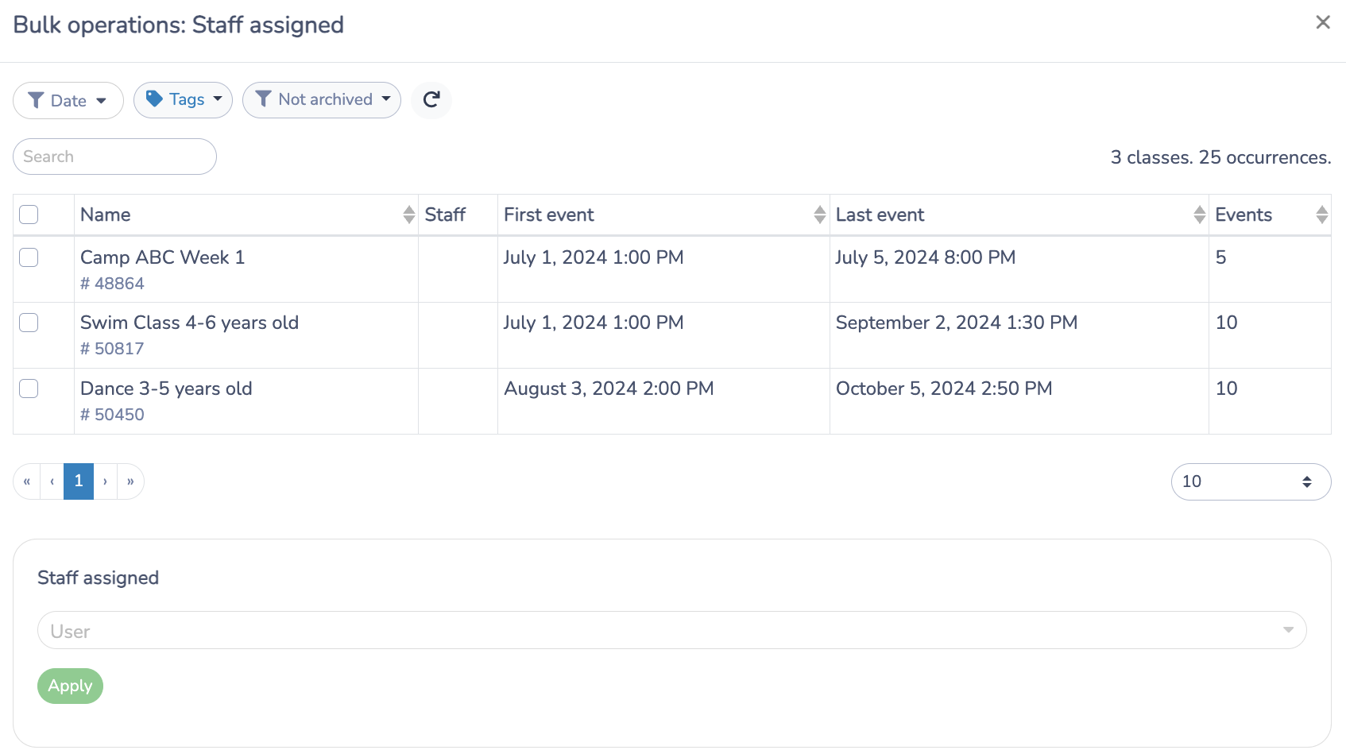
Task: Sort by First event column arrows
Action: pos(820,215)
